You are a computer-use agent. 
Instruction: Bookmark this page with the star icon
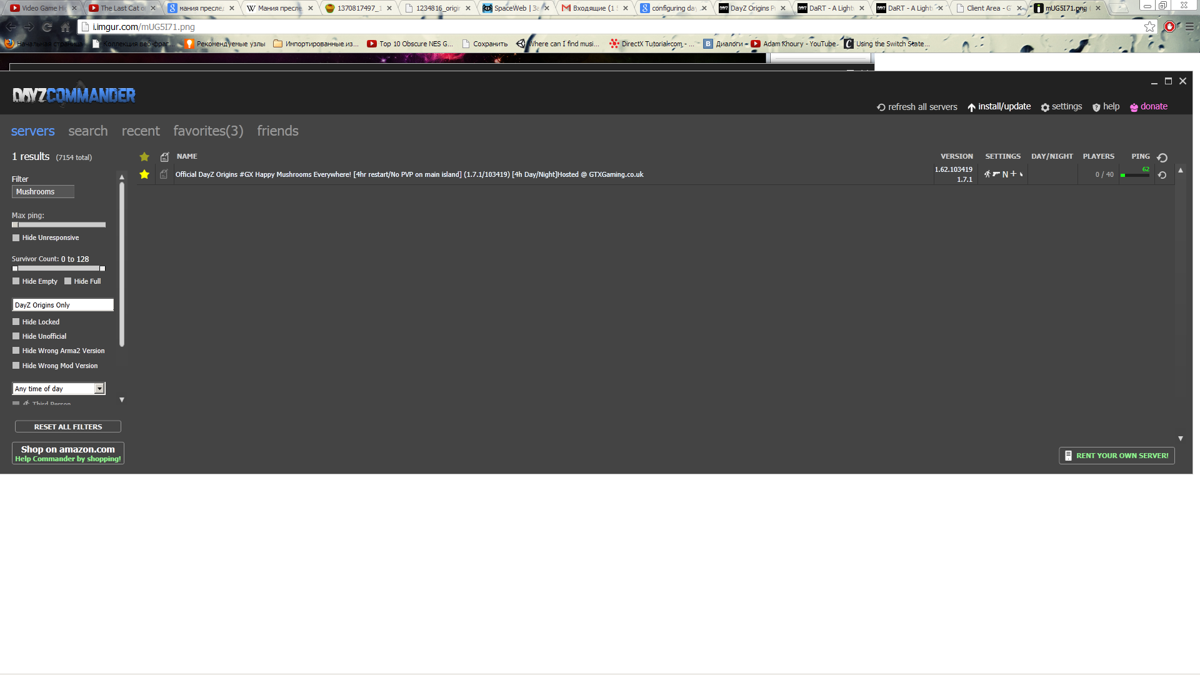1149,27
